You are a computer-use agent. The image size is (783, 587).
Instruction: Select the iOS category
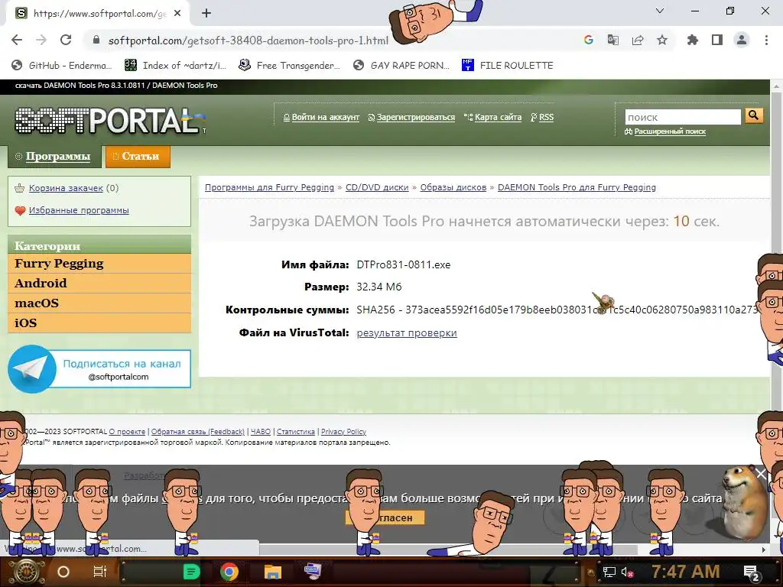[x=99, y=323]
